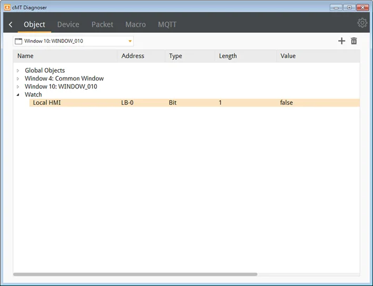Select the Local HMI watch row
The height and width of the screenshot is (286, 373).
click(194, 103)
